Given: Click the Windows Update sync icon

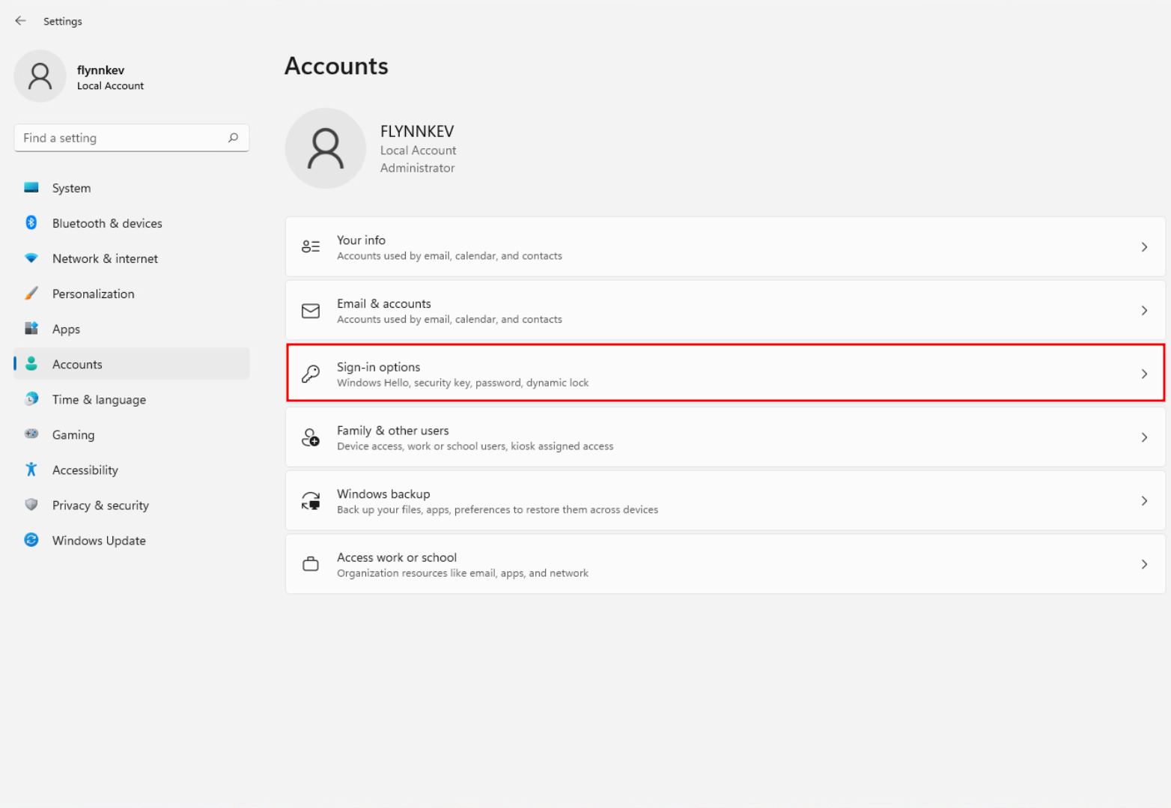Looking at the screenshot, I should (31, 540).
